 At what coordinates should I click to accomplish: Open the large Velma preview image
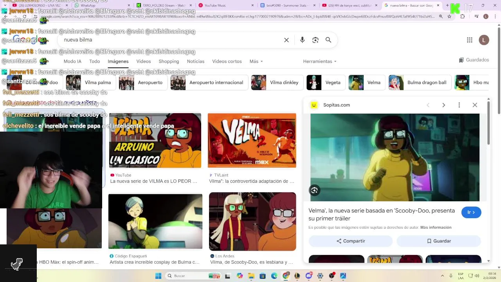(x=395, y=157)
